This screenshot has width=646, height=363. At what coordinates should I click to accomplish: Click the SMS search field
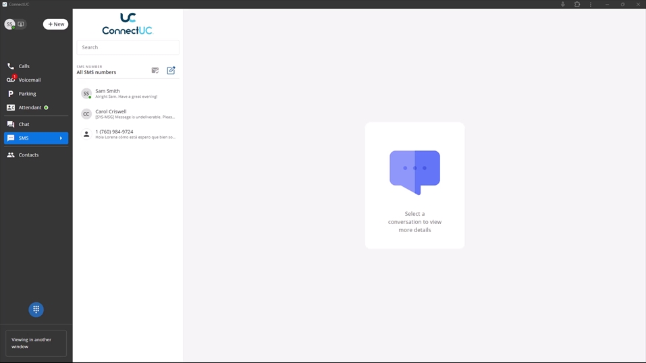coord(128,47)
